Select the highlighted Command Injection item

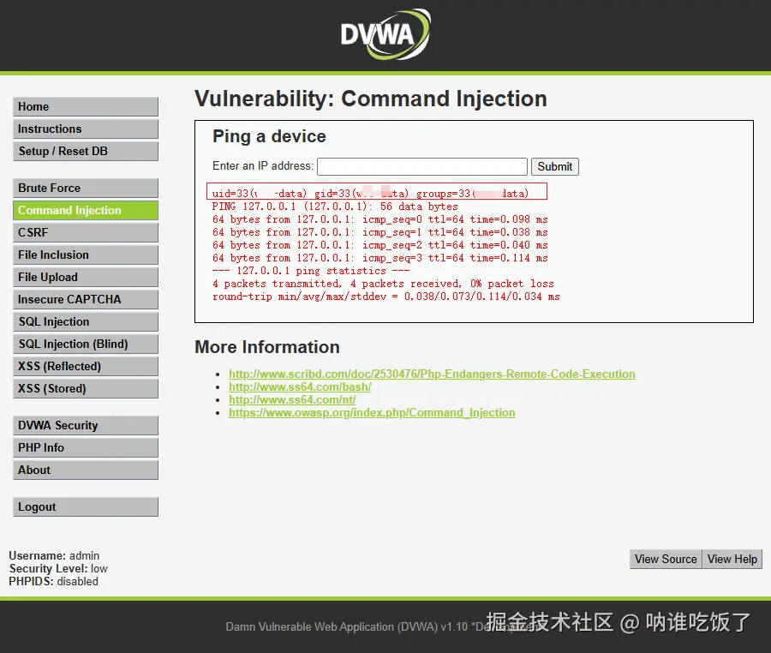(86, 210)
